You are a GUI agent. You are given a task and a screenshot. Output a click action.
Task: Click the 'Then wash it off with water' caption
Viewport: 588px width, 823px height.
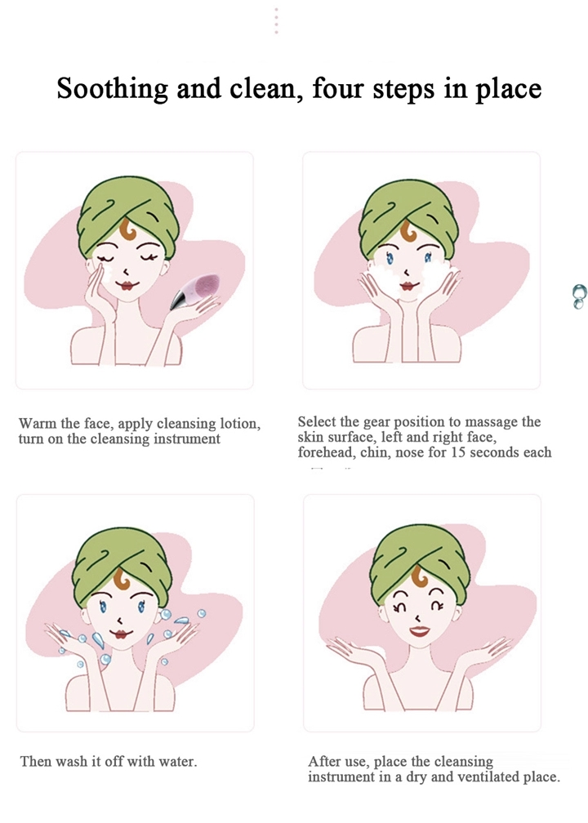click(x=109, y=761)
